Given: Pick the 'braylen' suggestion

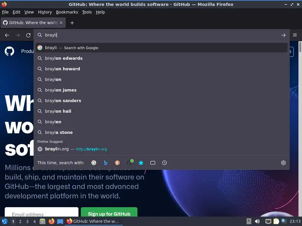Looking at the screenshot, I should point(161,122).
